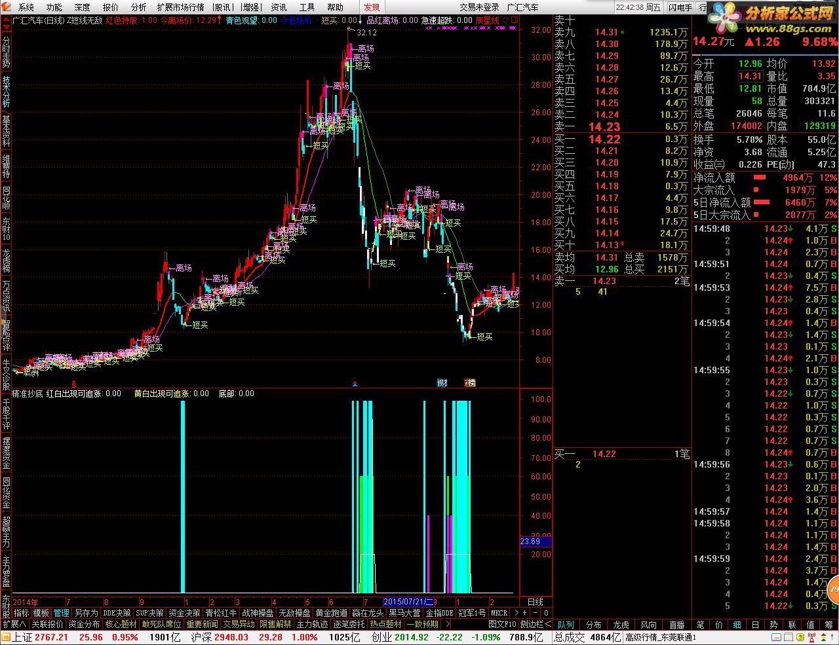The image size is (839, 645).
Task: Click the 上证 index icon in status bar
Action: click(x=6, y=637)
